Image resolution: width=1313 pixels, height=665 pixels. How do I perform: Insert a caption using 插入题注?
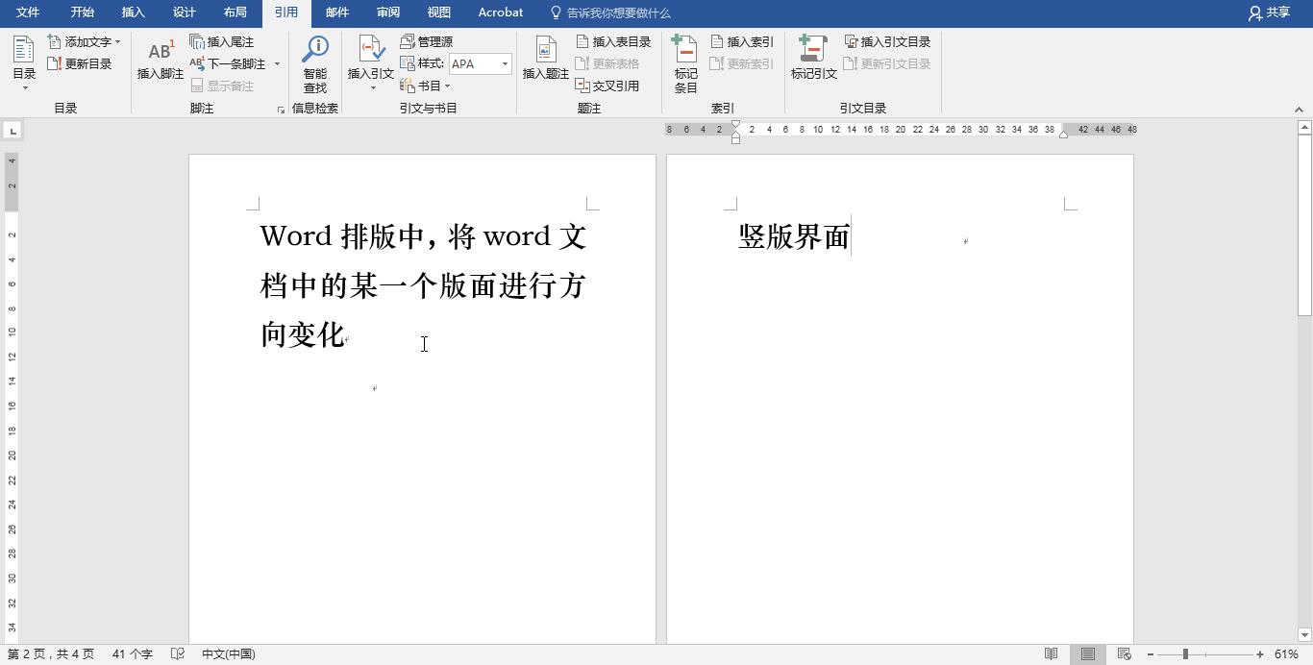(x=545, y=60)
